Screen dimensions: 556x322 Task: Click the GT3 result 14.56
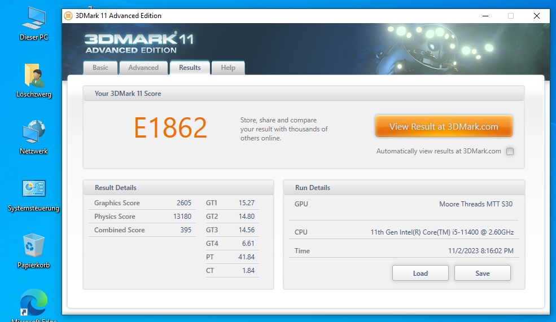point(247,230)
